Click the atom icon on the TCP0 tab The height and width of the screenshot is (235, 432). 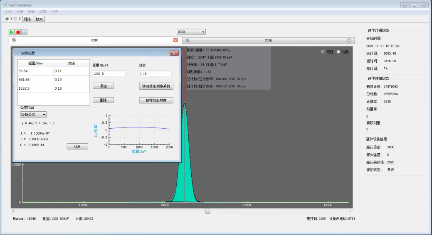pos(188,40)
